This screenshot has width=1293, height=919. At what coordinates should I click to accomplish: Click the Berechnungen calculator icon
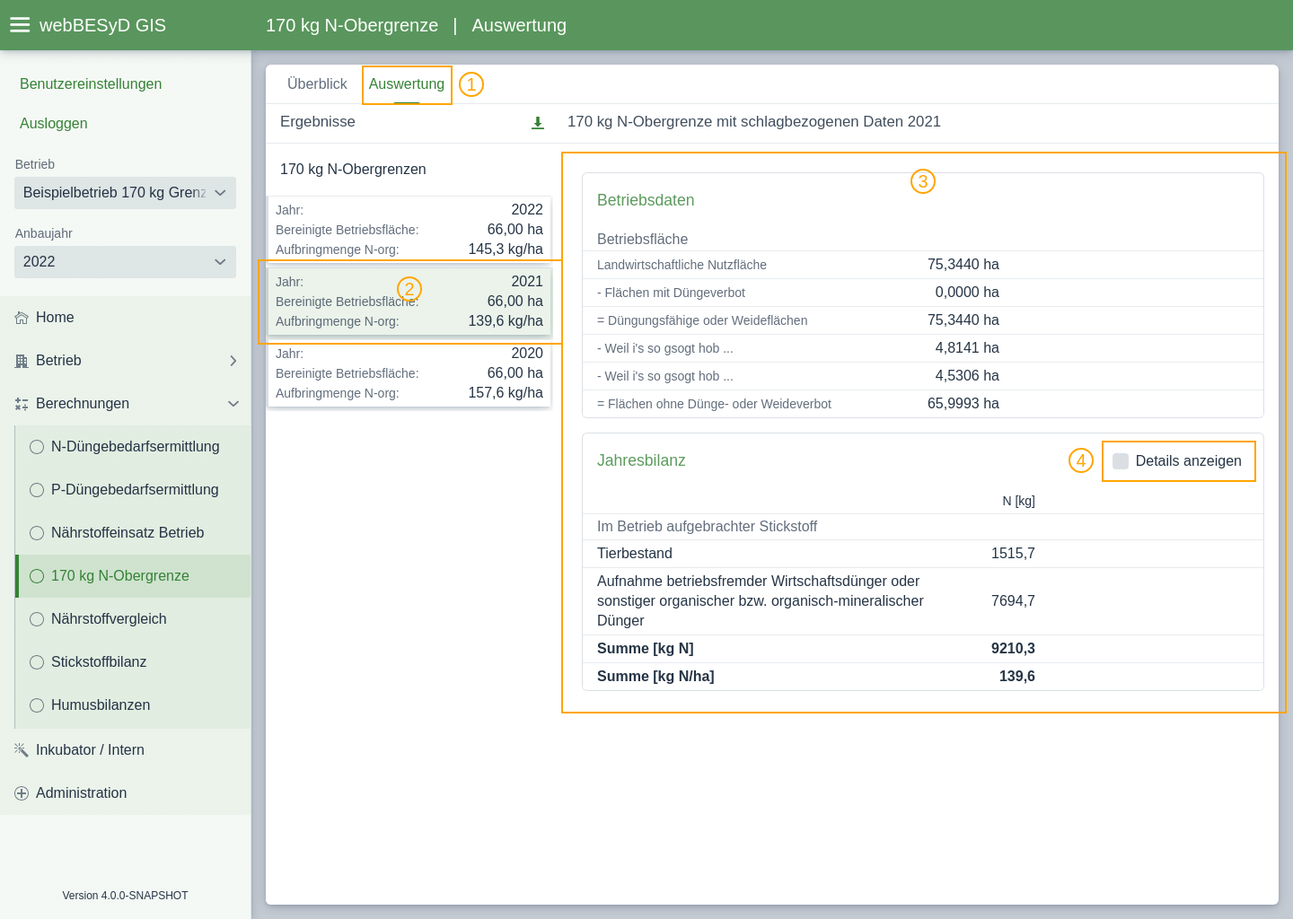click(22, 404)
